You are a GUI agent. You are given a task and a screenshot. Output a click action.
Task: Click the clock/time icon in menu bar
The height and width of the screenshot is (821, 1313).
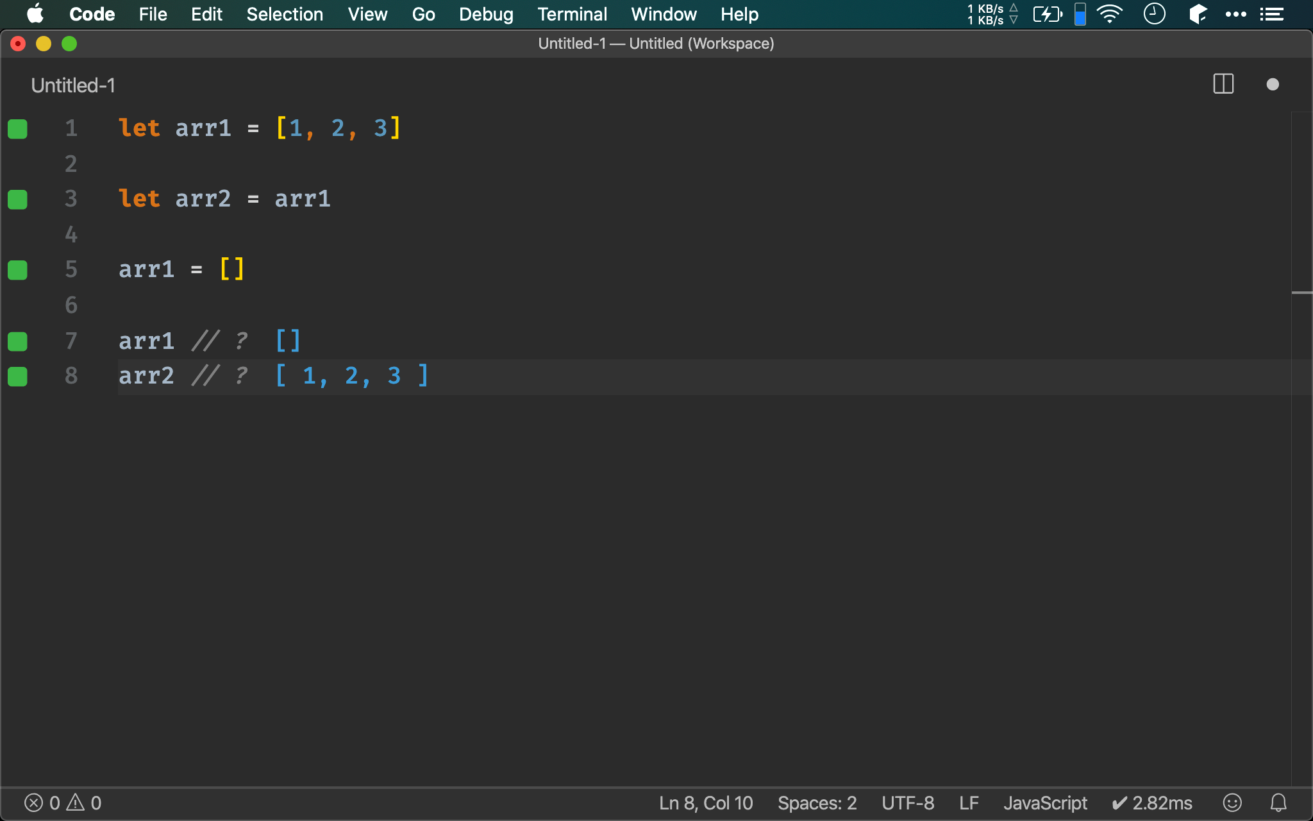1155,14
